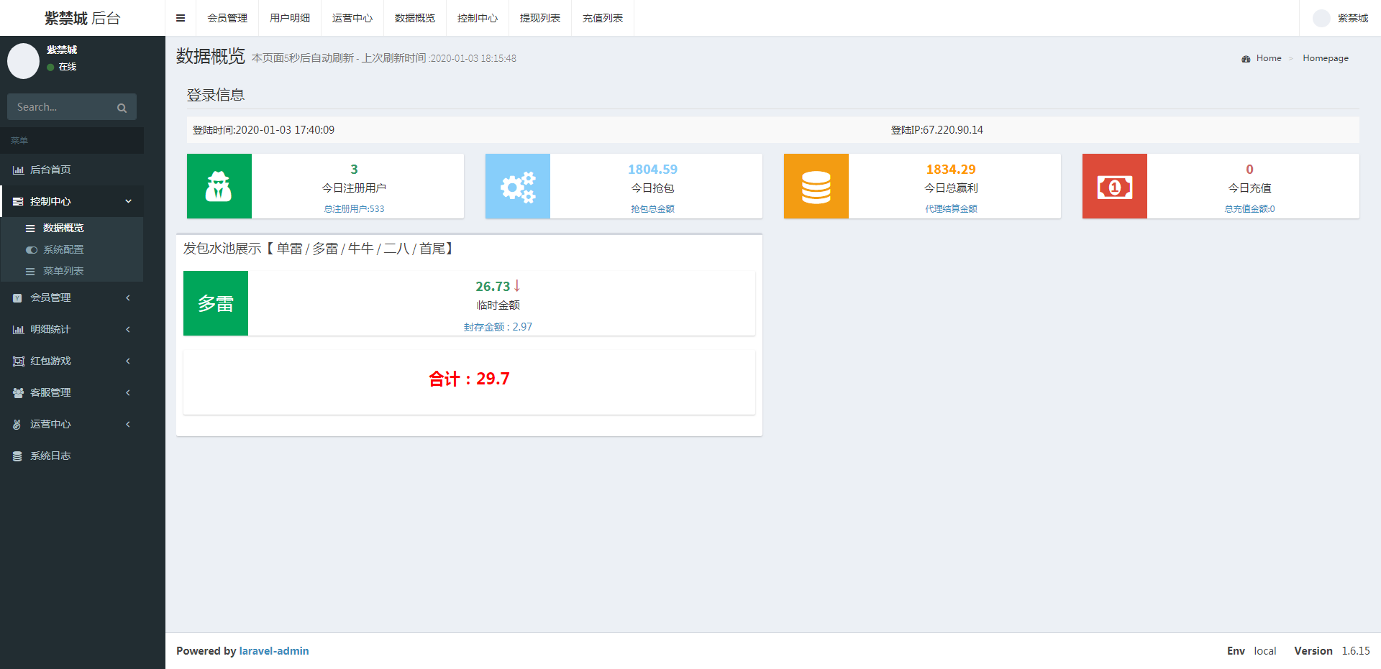The width and height of the screenshot is (1381, 669).
Task: Open 充值列表 in the top navigation
Action: [602, 18]
